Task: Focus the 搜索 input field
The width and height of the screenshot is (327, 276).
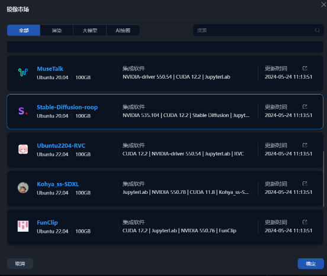Action: (x=258, y=30)
